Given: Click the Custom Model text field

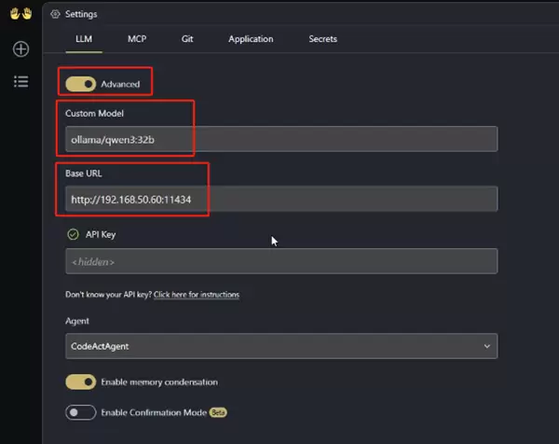Looking at the screenshot, I should [x=279, y=139].
